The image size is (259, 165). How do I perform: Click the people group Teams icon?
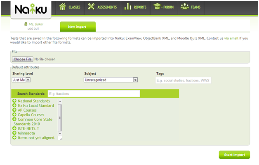[x=185, y=7]
